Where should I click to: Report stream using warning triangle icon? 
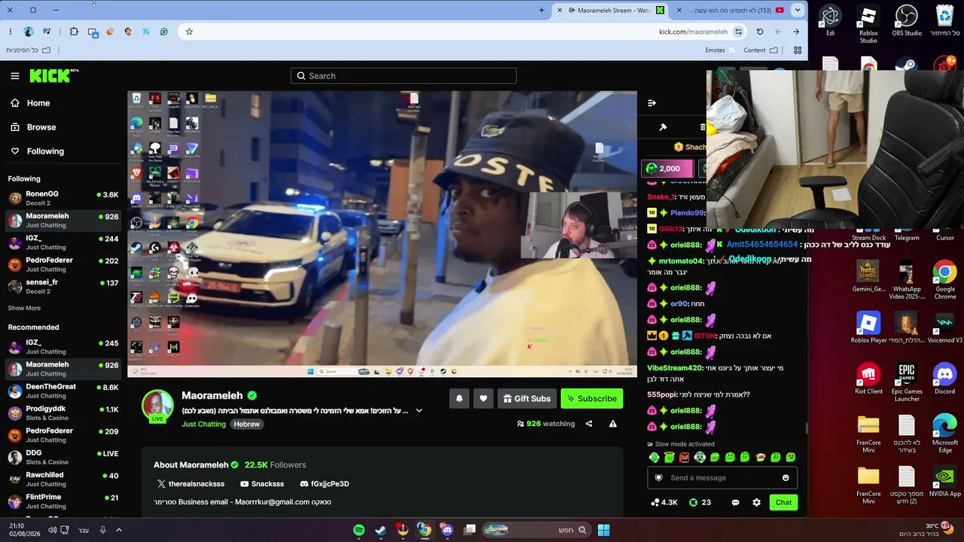[613, 424]
